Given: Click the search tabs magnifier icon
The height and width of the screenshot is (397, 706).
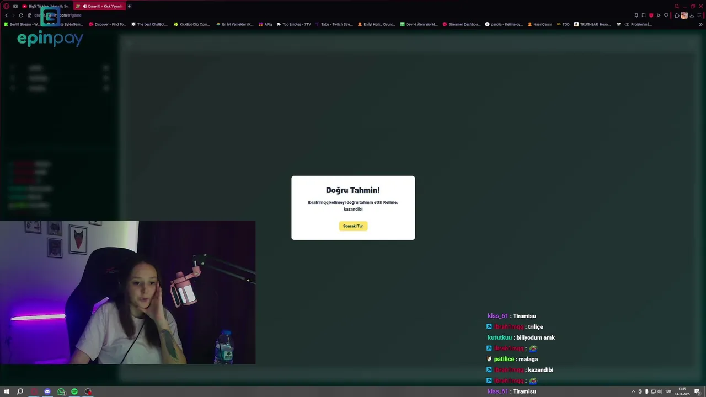Looking at the screenshot, I should (677, 6).
